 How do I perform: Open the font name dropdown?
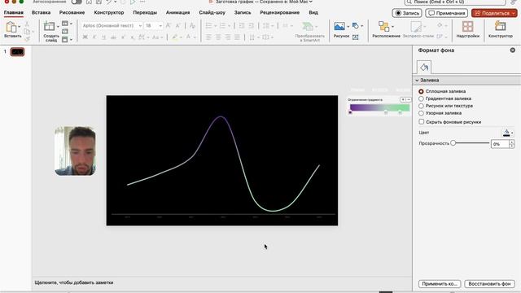(140, 25)
